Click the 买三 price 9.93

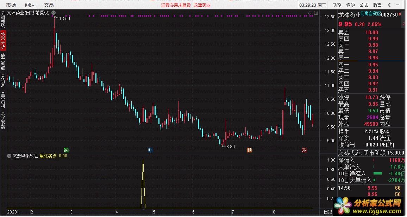coord(373,77)
